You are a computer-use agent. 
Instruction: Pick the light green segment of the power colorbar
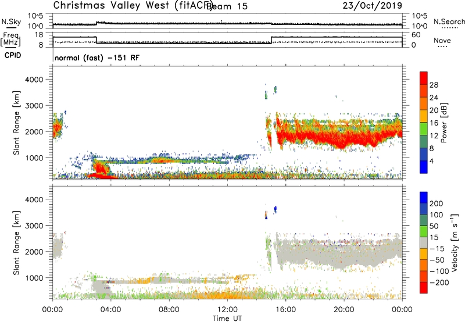click(424, 129)
